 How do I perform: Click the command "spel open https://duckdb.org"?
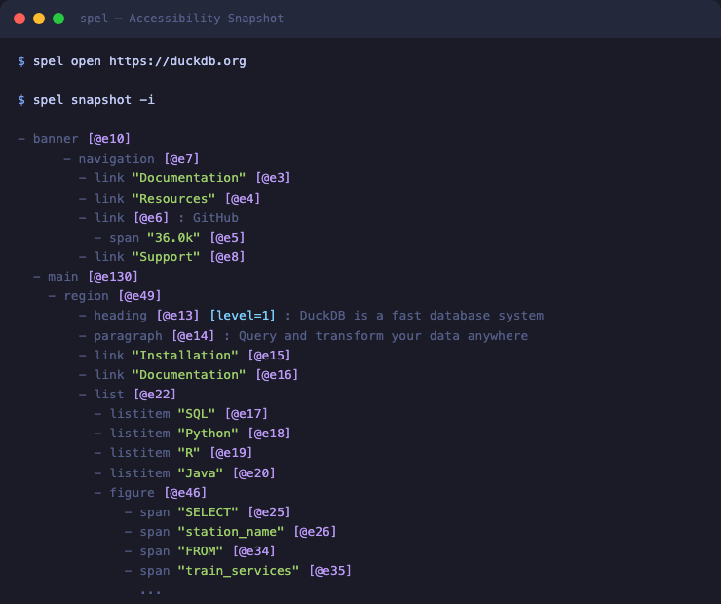click(139, 61)
